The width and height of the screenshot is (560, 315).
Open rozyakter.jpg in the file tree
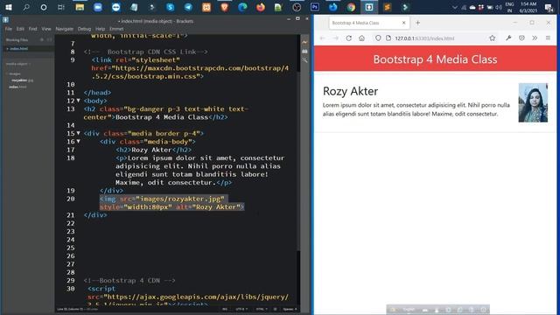(x=22, y=80)
